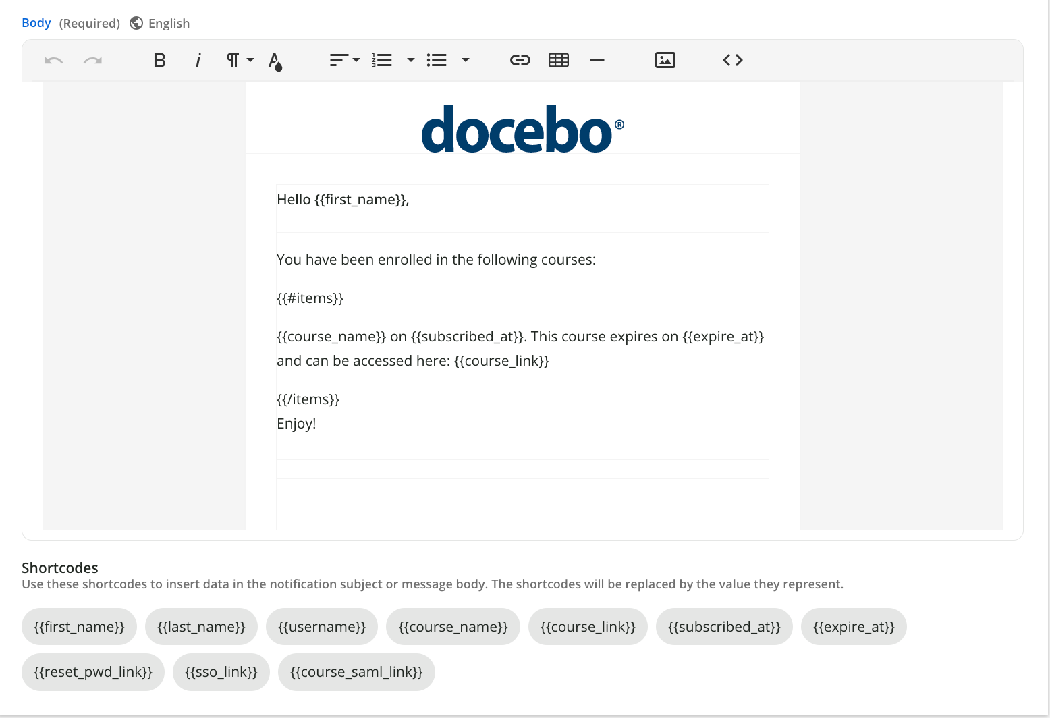Insert a table into the body
The width and height of the screenshot is (1050, 718).
(x=559, y=61)
